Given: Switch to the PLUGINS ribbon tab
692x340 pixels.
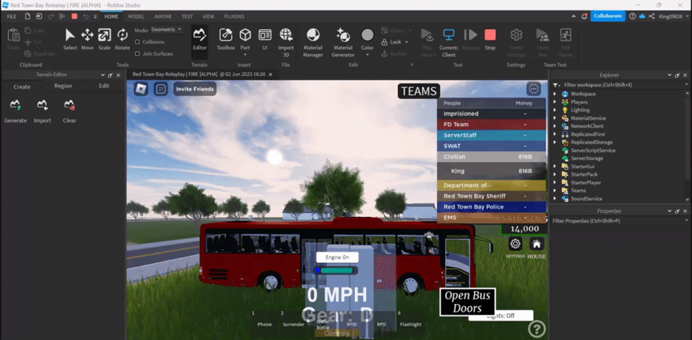Looking at the screenshot, I should [234, 17].
